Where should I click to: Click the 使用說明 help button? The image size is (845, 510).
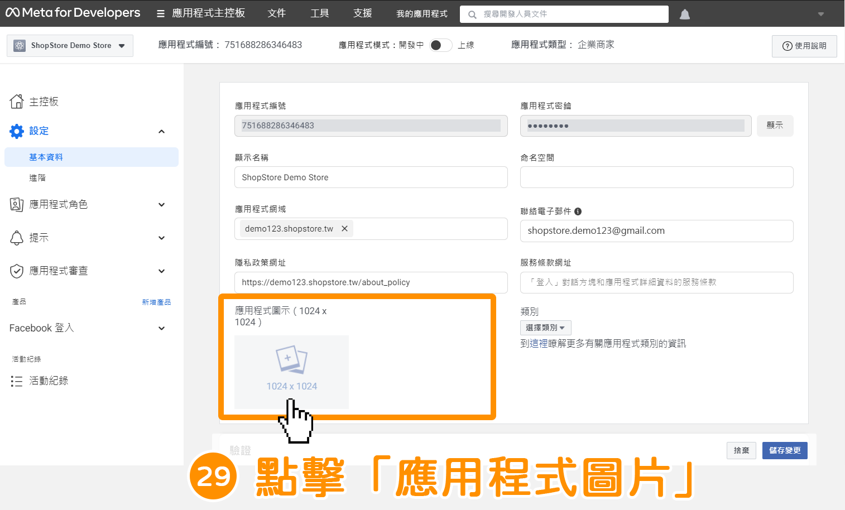point(804,46)
